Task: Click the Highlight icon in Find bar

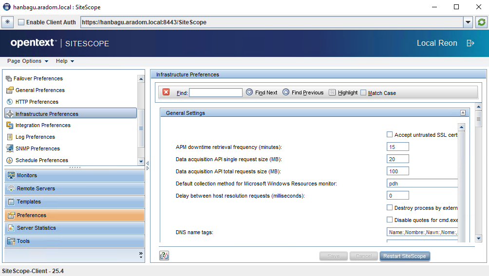Action: tap(332, 92)
